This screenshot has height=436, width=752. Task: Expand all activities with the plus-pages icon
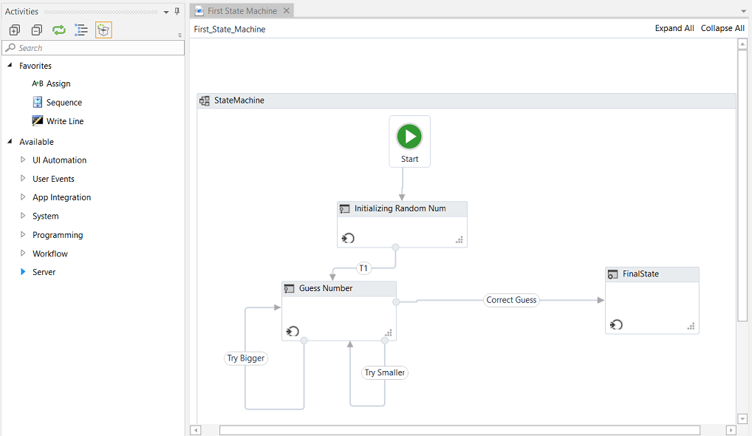(13, 29)
